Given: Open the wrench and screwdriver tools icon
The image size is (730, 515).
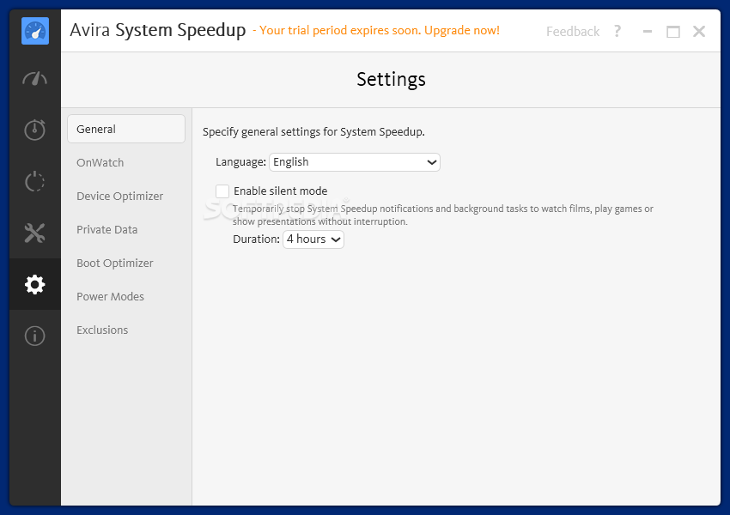Looking at the screenshot, I should 35,233.
